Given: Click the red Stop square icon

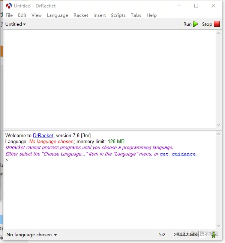Looking at the screenshot, I should tap(217, 24).
